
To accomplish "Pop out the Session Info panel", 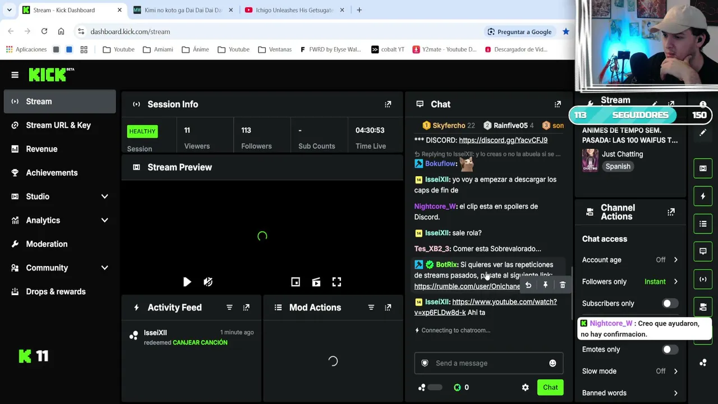I will 388,104.
